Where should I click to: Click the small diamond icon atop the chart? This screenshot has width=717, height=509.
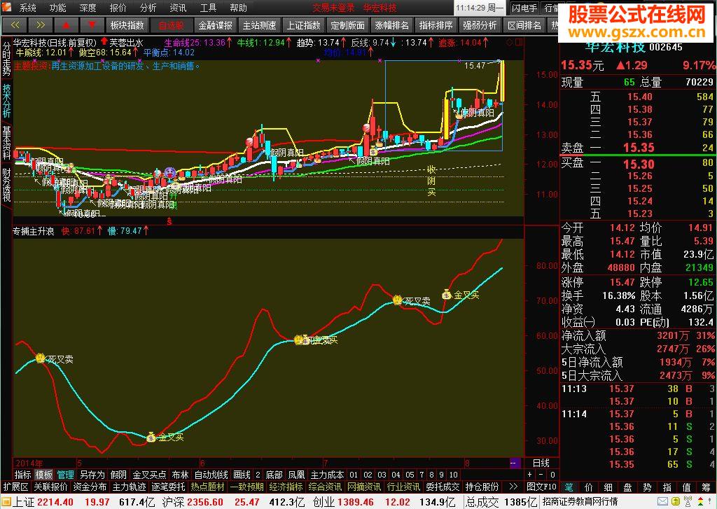pyautogui.click(x=510, y=43)
